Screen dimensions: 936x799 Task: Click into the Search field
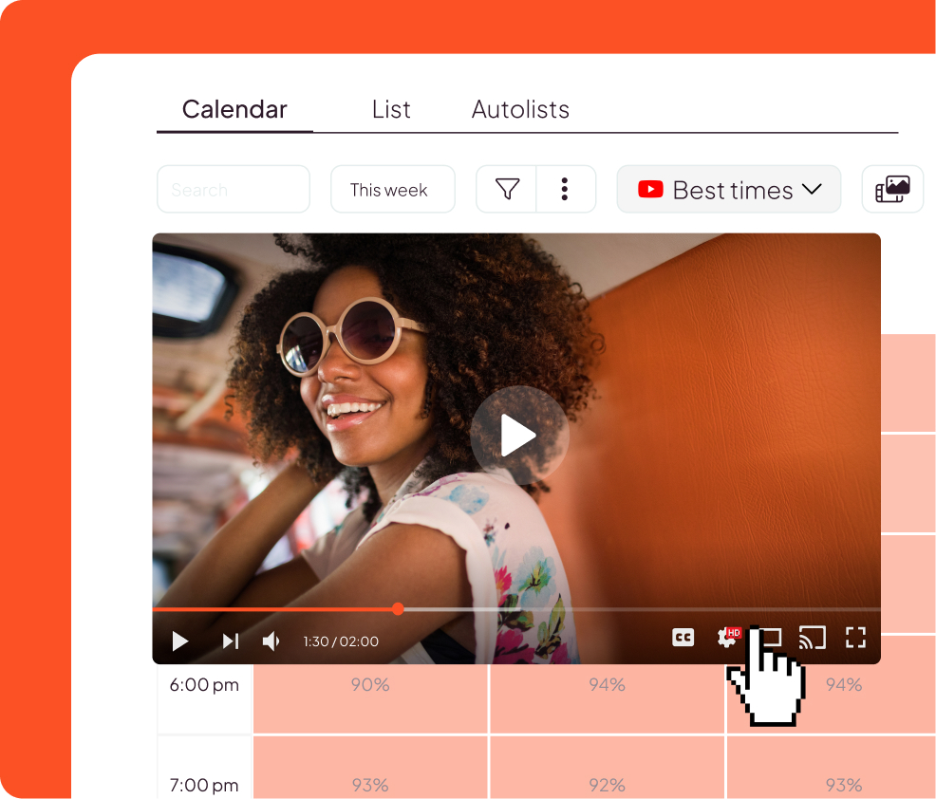pyautogui.click(x=233, y=190)
